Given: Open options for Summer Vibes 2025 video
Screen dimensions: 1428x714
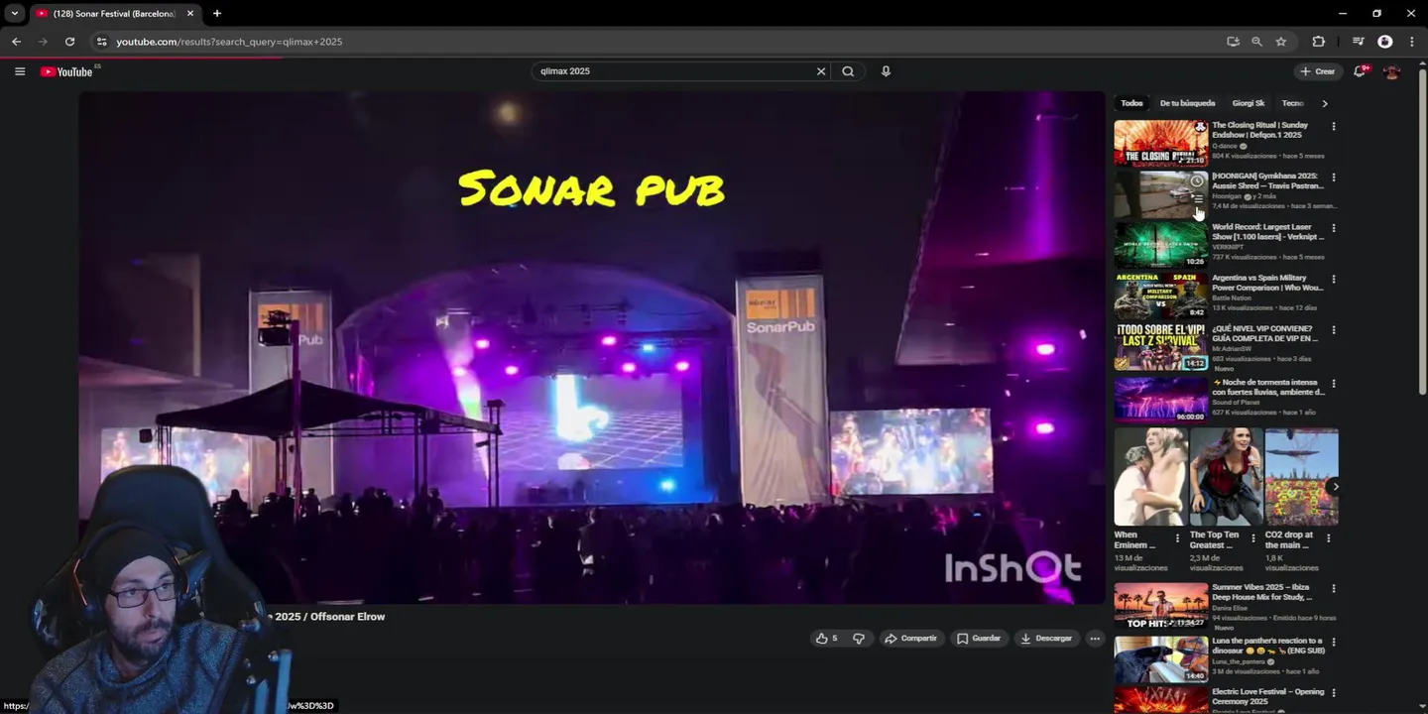Looking at the screenshot, I should click(x=1334, y=588).
